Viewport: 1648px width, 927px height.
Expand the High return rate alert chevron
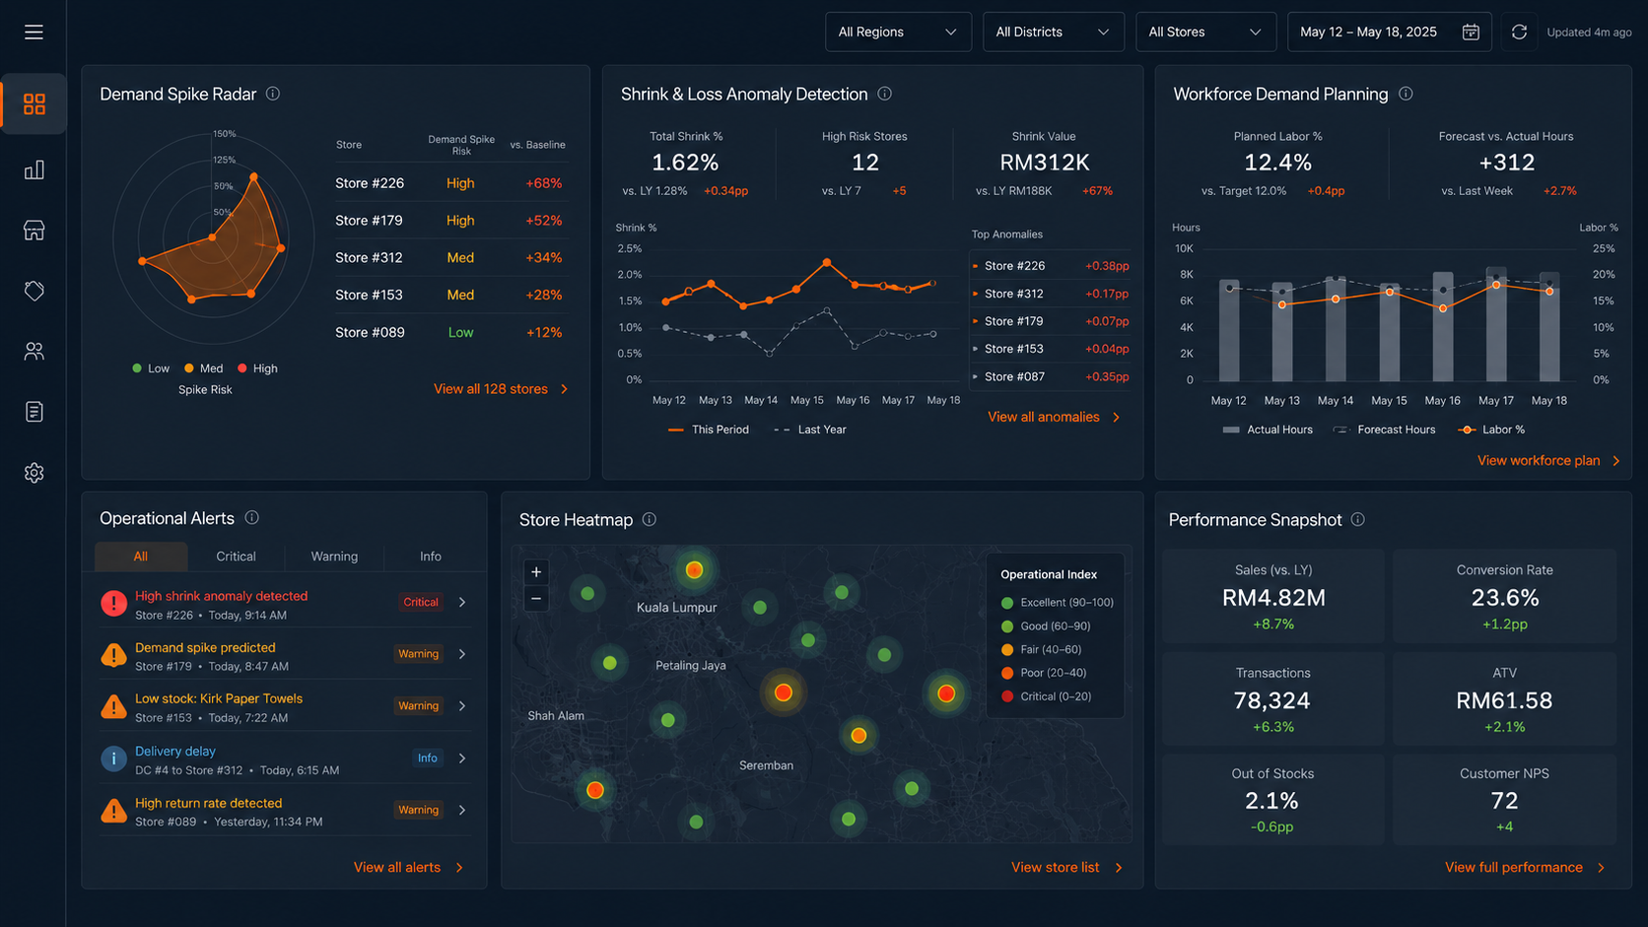tap(462, 810)
